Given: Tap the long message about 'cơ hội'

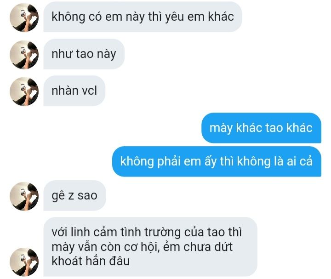Looking at the screenshot, I should [x=150, y=247].
